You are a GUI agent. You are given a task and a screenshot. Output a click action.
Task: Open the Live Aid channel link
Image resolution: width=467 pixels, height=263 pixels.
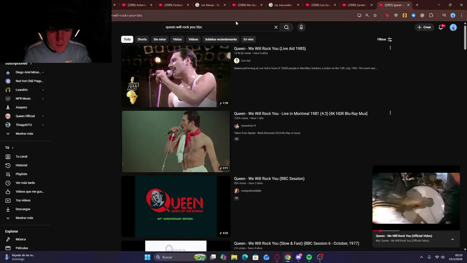246,61
